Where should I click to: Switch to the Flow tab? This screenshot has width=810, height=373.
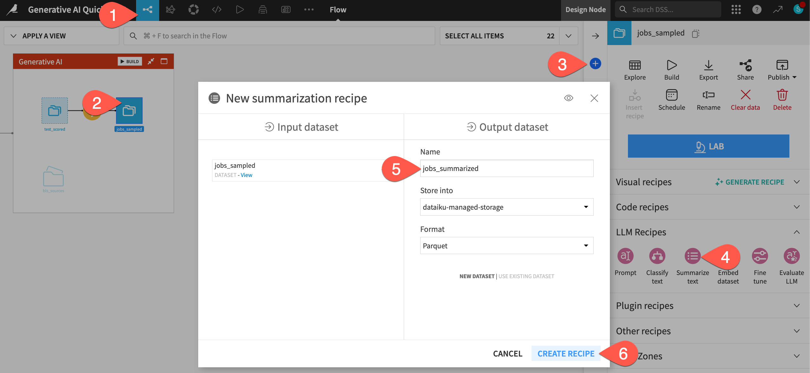[x=337, y=10]
